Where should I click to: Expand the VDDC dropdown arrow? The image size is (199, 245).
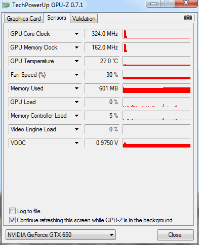point(76,143)
